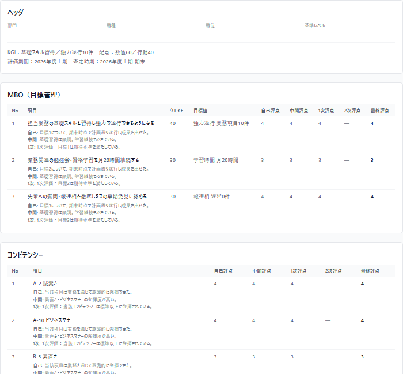
Task: Click 目標値 column header in MBO table
Action: (x=200, y=111)
